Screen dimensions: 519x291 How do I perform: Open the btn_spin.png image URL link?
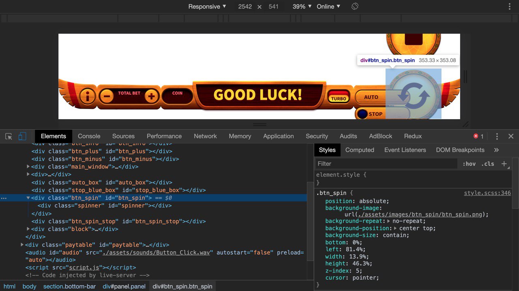(x=420, y=214)
